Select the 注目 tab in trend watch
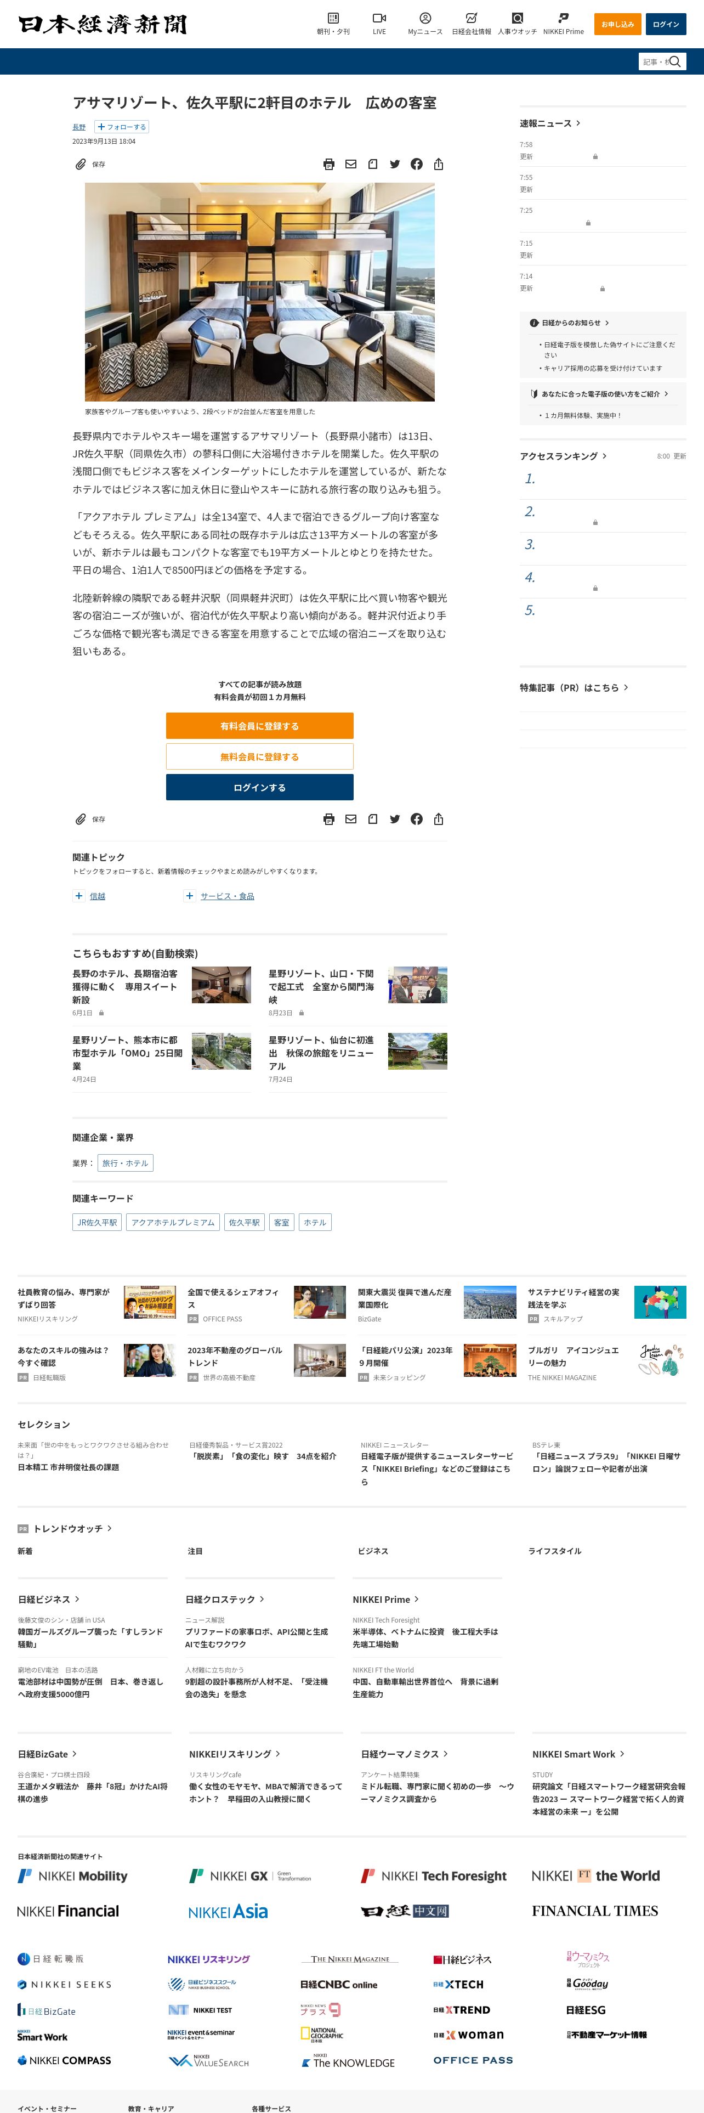The height and width of the screenshot is (2113, 704). tap(195, 1551)
